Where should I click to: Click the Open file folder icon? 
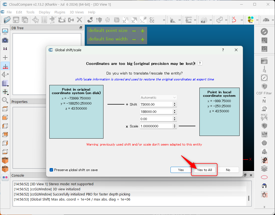[x=7, y=20]
